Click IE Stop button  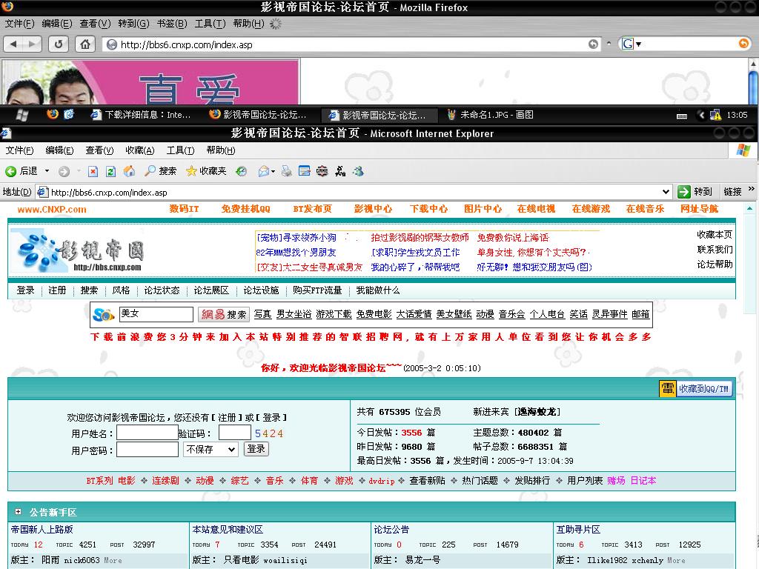(x=93, y=171)
